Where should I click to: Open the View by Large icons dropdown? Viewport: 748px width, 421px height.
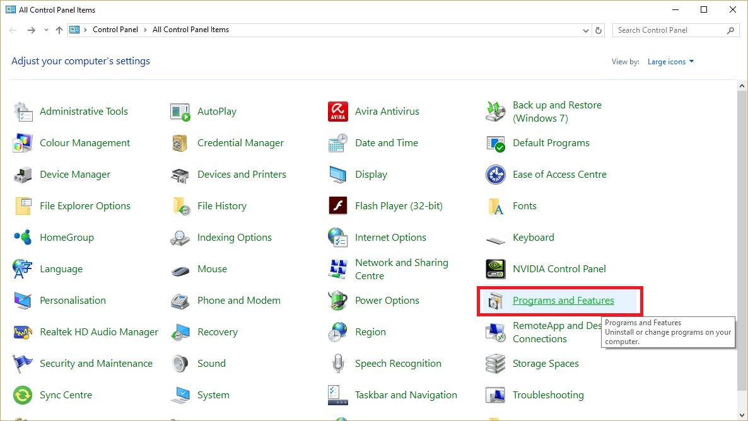(670, 62)
